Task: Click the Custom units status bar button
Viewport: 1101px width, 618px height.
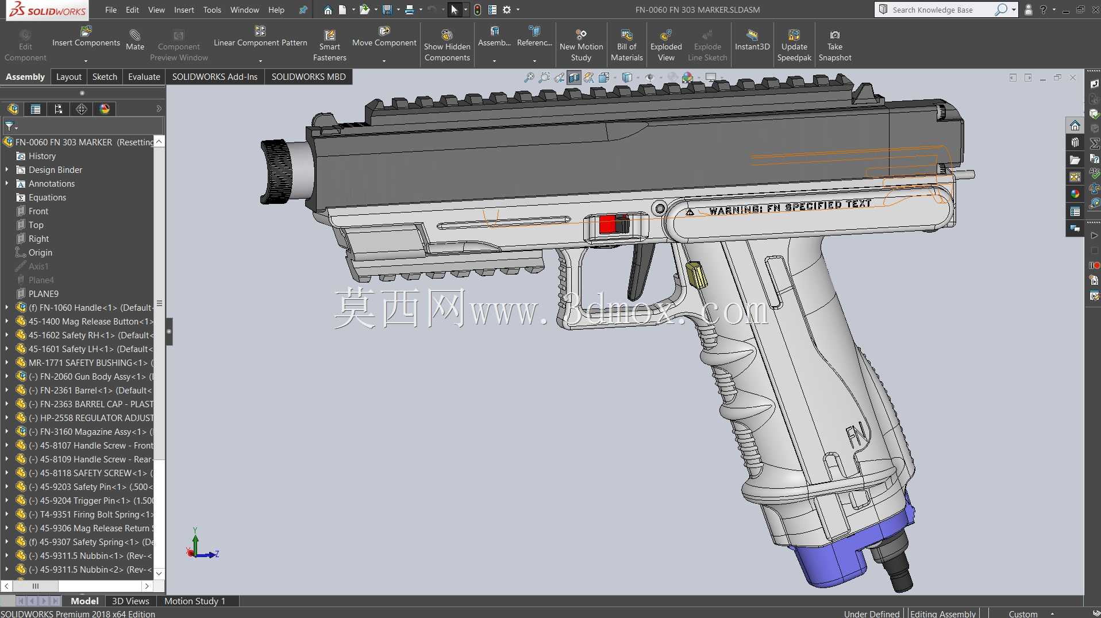Action: coord(1023,613)
